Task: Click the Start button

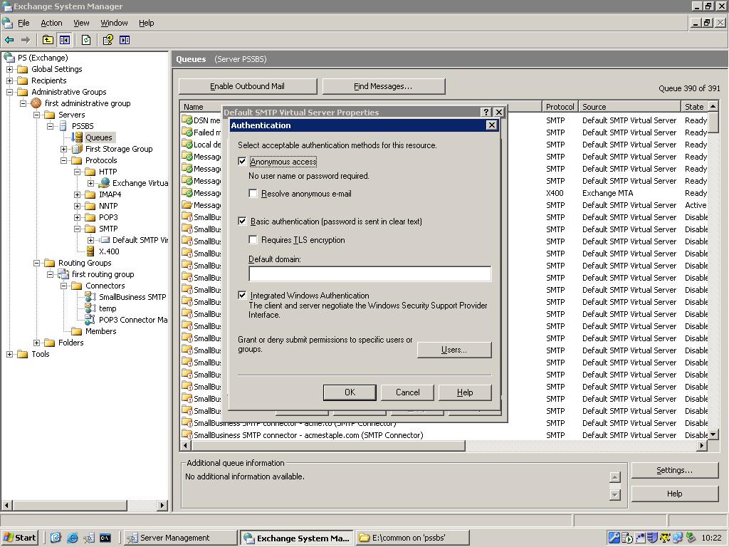Action: pyautogui.click(x=19, y=538)
